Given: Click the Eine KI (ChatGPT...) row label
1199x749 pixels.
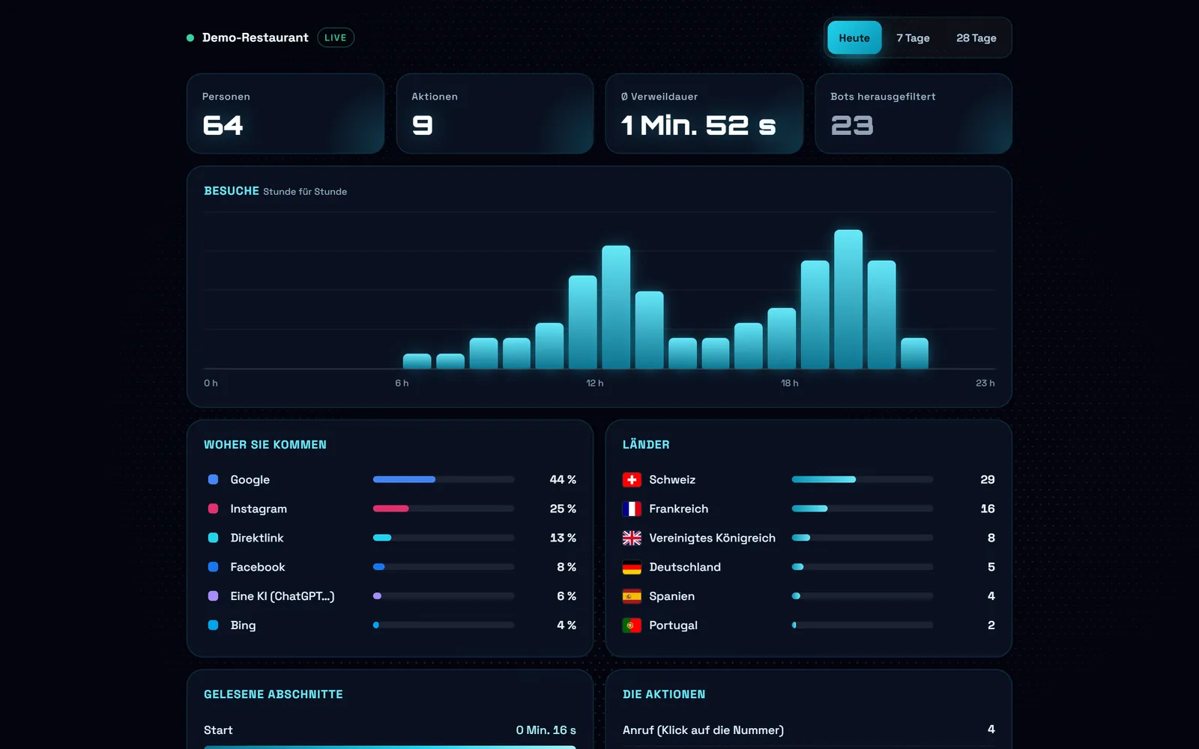Looking at the screenshot, I should pyautogui.click(x=283, y=596).
